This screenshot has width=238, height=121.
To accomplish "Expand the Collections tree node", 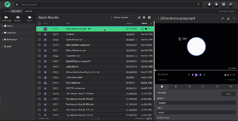I will pyautogui.click(x=3, y=33).
